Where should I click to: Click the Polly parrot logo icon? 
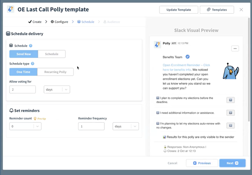pyautogui.click(x=10, y=9)
